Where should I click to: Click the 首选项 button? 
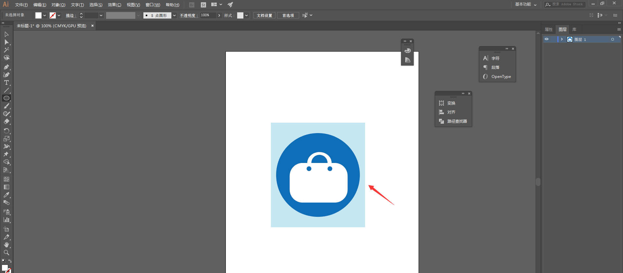pos(288,16)
